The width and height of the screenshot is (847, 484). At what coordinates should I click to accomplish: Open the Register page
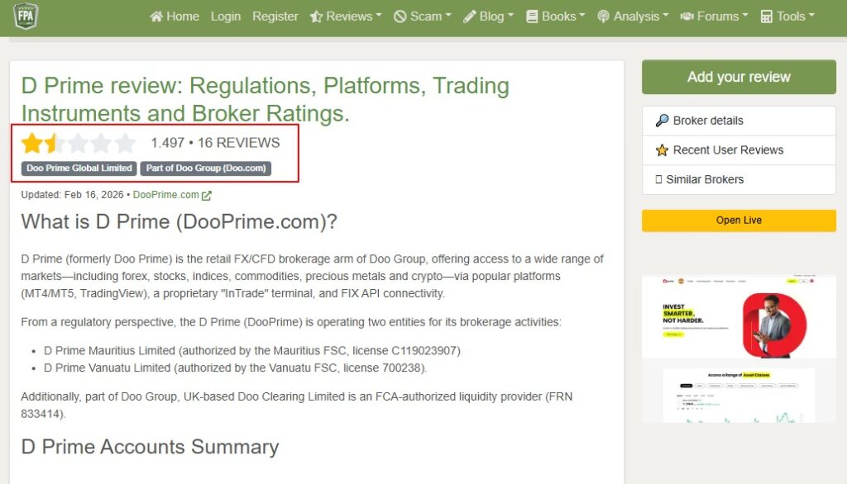275,16
